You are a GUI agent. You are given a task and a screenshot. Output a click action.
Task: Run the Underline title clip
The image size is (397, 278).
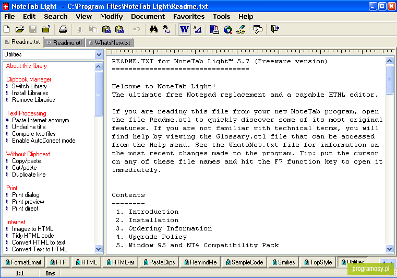click(x=29, y=127)
